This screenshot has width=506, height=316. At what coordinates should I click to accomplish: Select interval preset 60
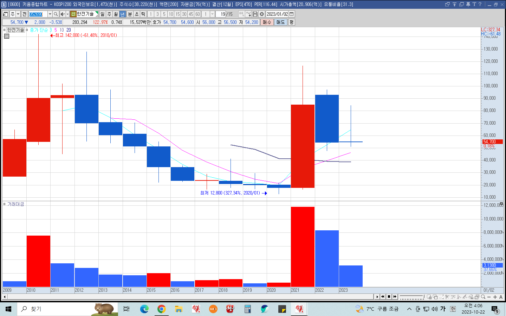197,14
